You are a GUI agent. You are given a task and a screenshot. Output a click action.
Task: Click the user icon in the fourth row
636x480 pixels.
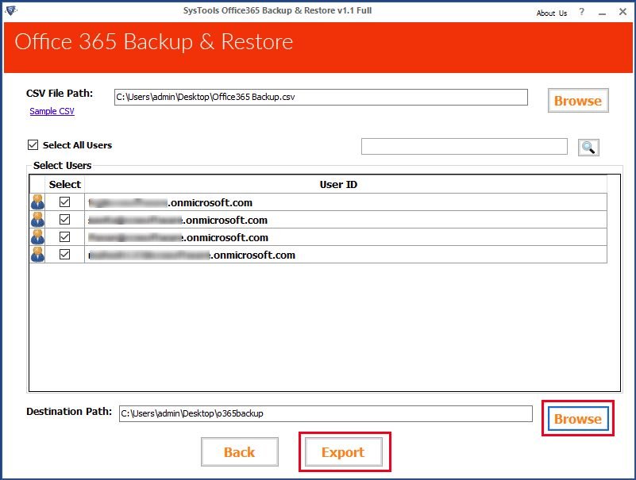pos(37,254)
